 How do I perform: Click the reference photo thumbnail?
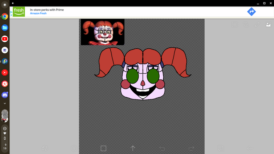click(x=103, y=32)
